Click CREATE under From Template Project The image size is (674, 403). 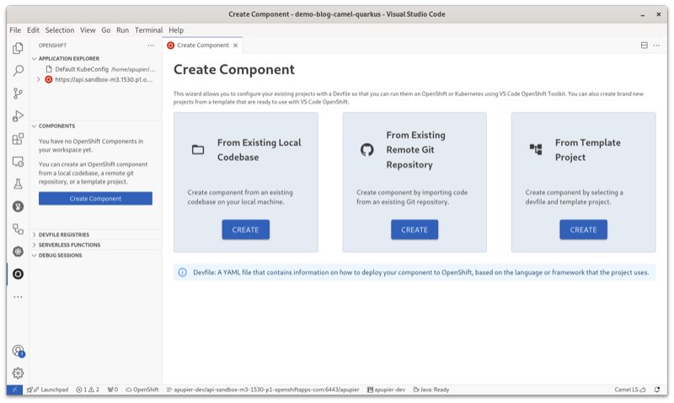[x=583, y=229]
